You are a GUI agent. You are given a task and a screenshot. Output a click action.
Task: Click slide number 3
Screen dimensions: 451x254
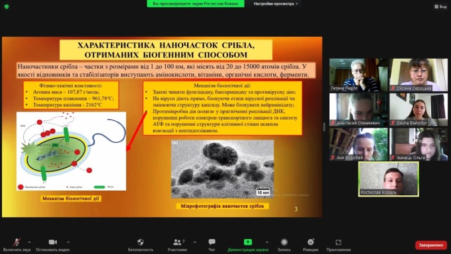point(296,209)
